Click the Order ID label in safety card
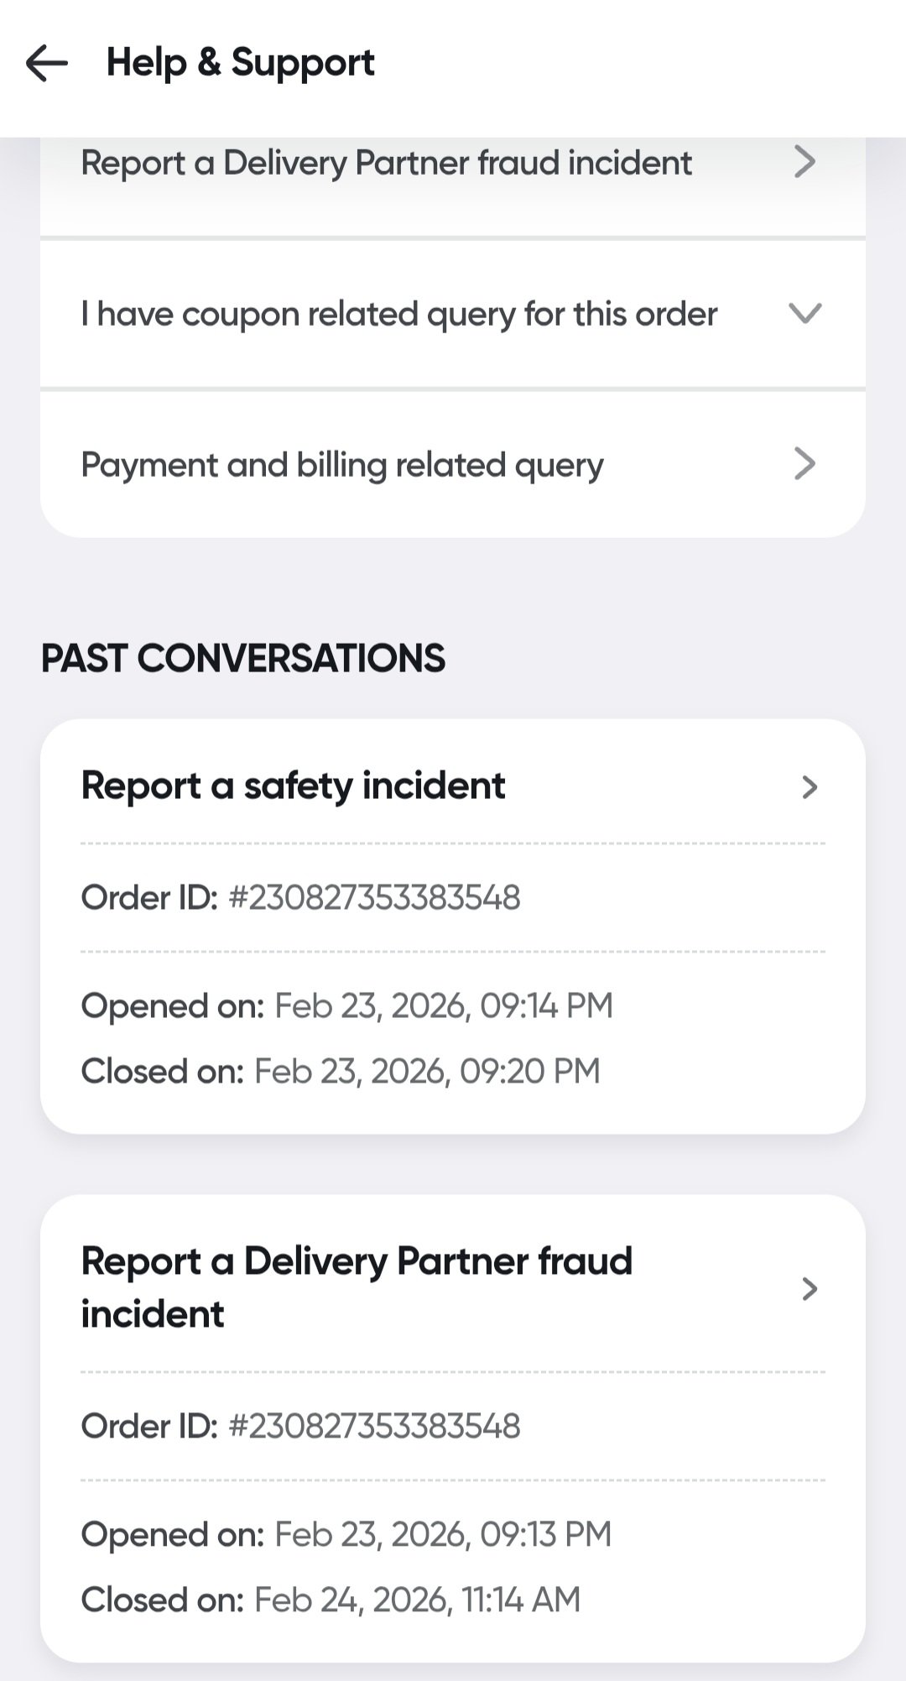Screen dimensions: 906x1681 pos(148,898)
